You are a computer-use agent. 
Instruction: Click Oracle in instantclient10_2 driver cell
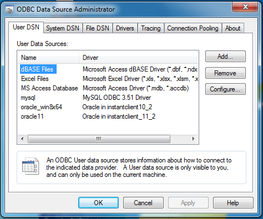pos(117,107)
